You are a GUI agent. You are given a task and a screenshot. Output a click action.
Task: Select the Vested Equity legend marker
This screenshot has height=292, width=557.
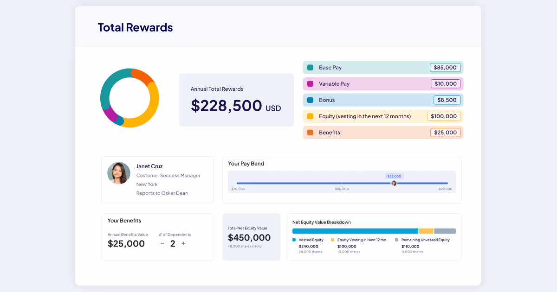[293, 240]
